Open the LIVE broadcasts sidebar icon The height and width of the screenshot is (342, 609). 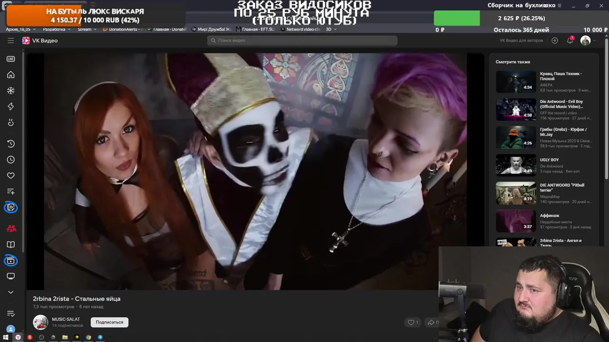tap(10, 59)
